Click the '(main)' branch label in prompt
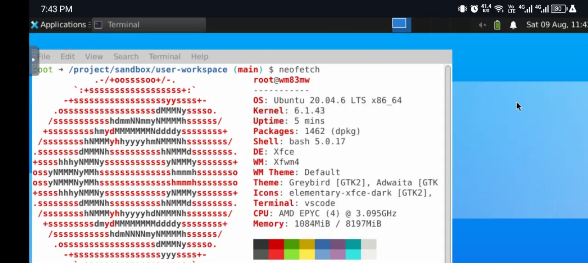588x263 pixels. click(248, 69)
